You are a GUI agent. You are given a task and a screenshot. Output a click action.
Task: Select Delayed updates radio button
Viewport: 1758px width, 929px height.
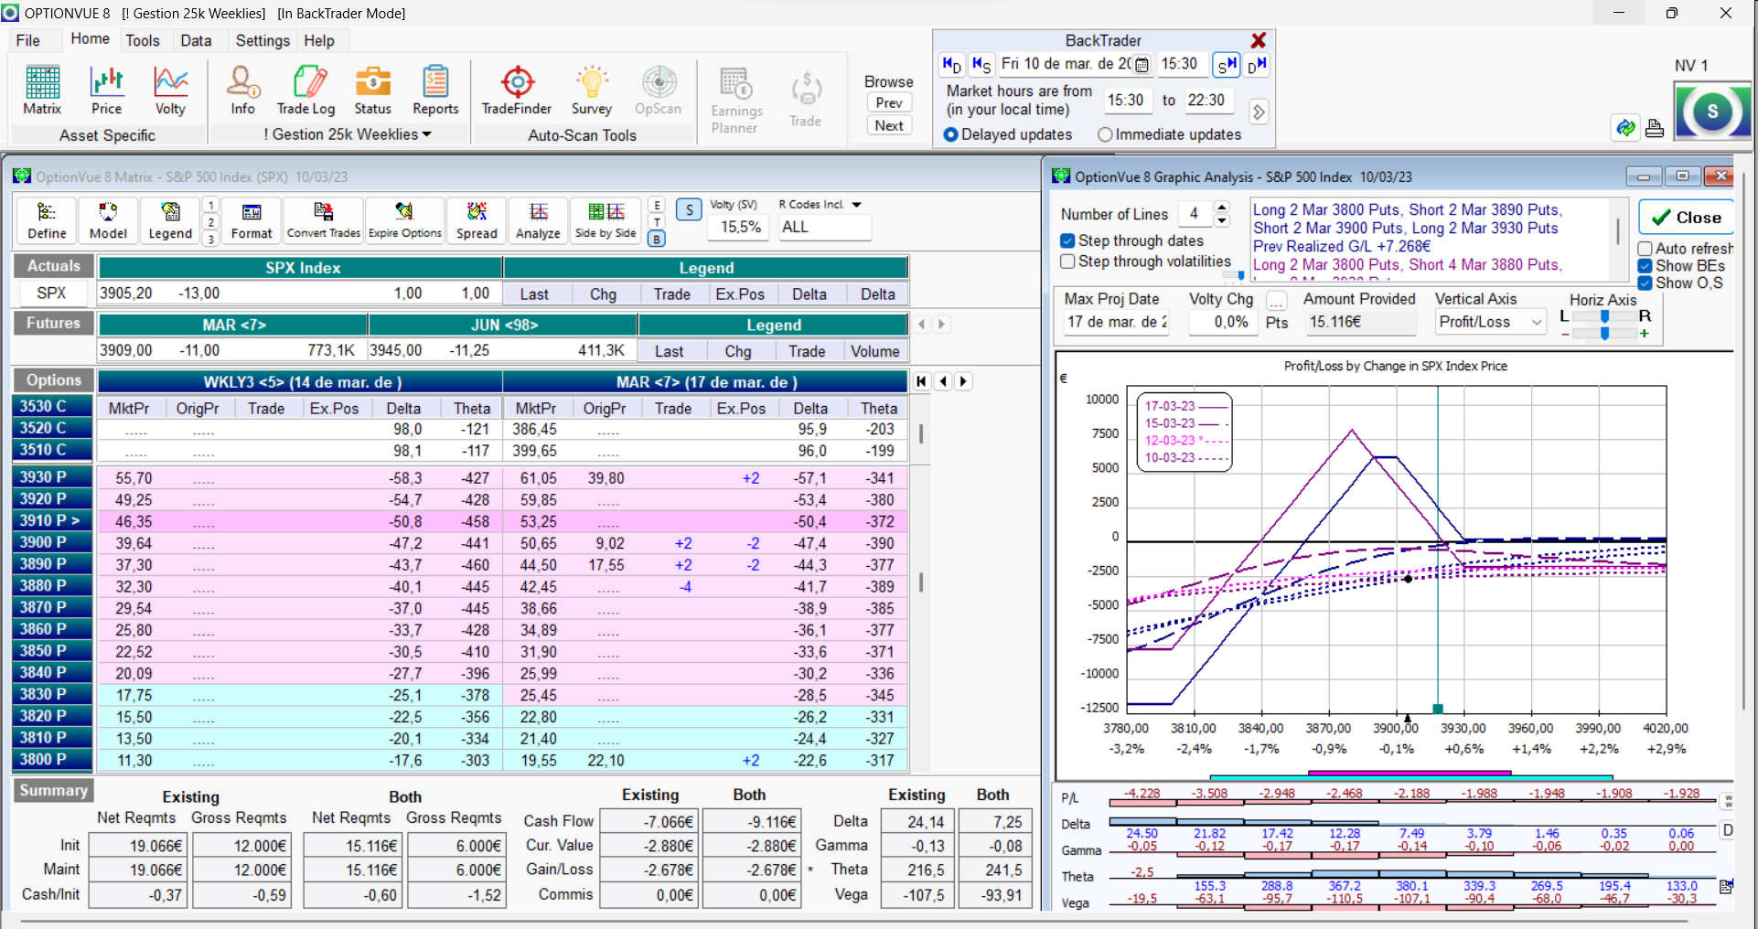click(x=951, y=134)
